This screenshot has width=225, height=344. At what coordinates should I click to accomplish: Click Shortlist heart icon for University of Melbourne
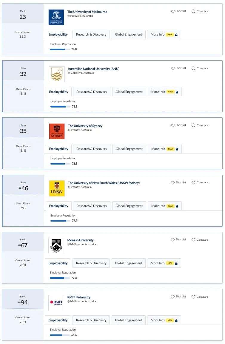coord(172,11)
